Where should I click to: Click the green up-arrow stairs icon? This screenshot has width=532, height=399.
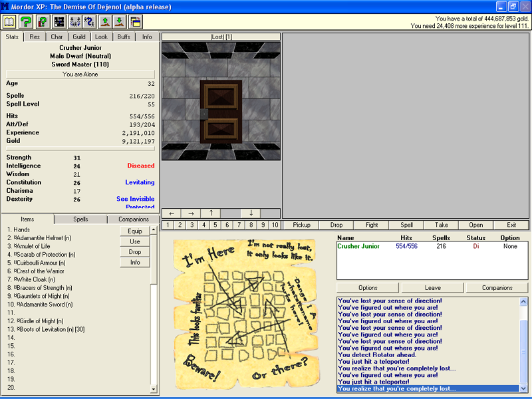tap(105, 22)
